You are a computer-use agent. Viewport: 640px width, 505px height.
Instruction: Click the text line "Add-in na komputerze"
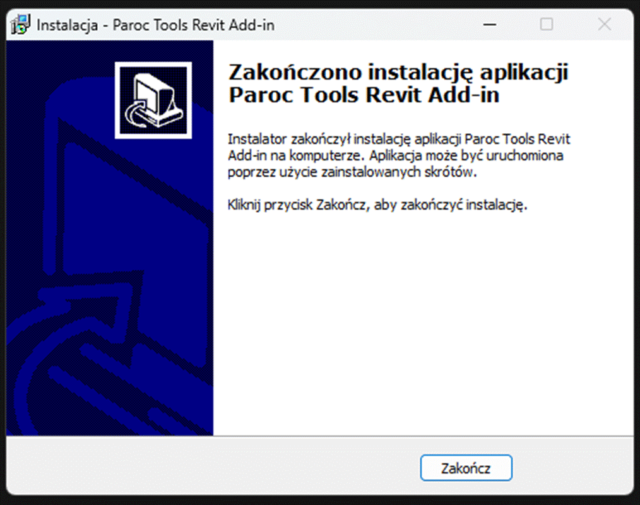(296, 155)
